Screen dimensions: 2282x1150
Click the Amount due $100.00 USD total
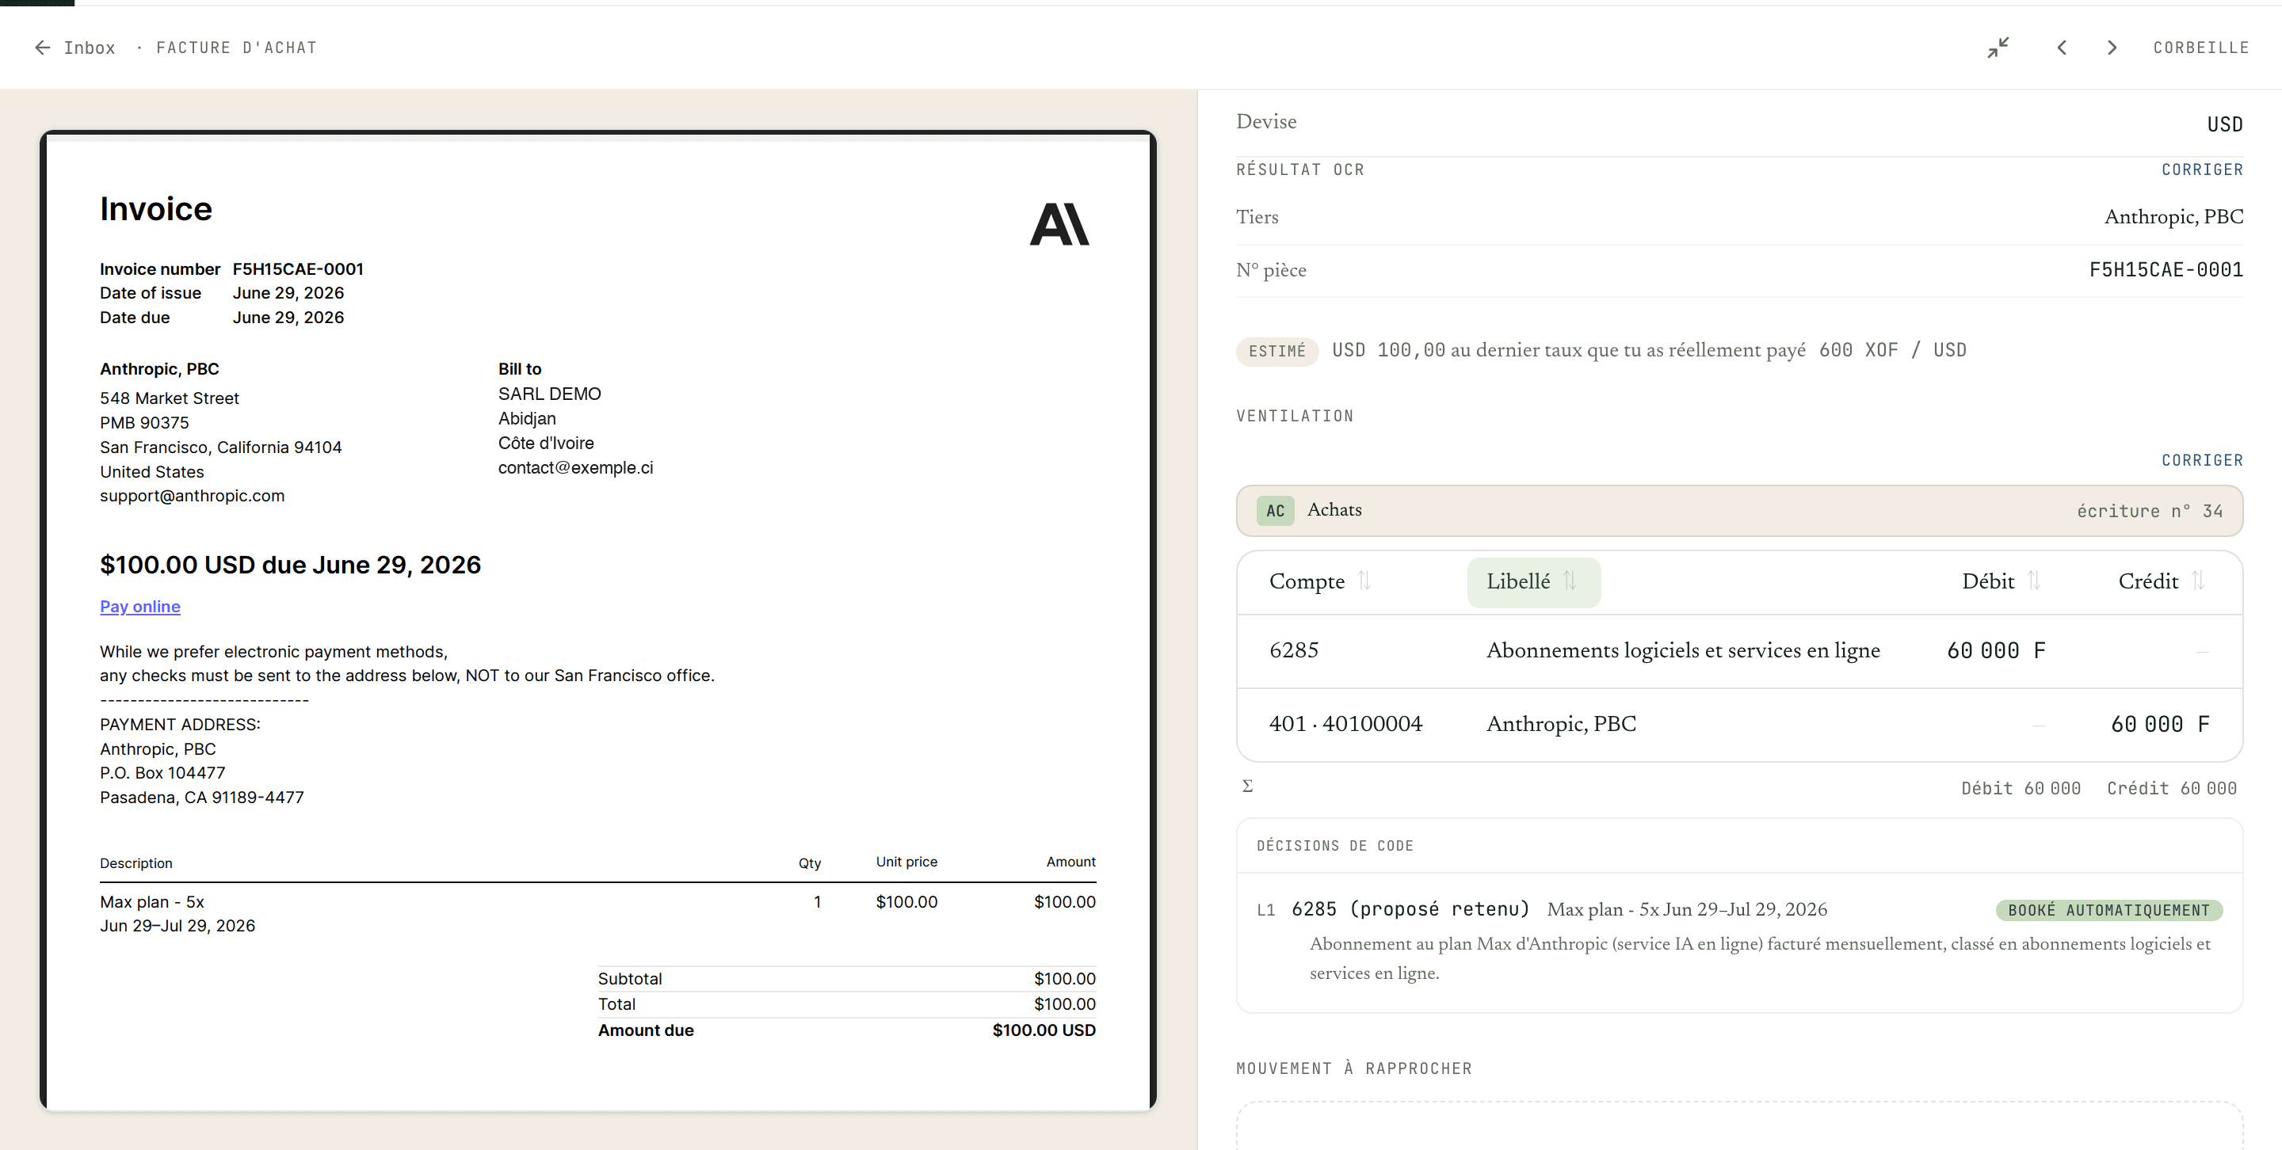pyautogui.click(x=846, y=1030)
